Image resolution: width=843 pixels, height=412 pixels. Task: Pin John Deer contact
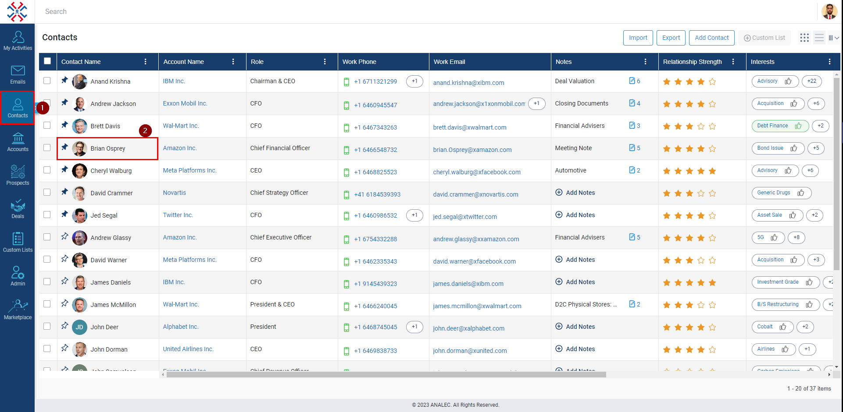(x=64, y=326)
